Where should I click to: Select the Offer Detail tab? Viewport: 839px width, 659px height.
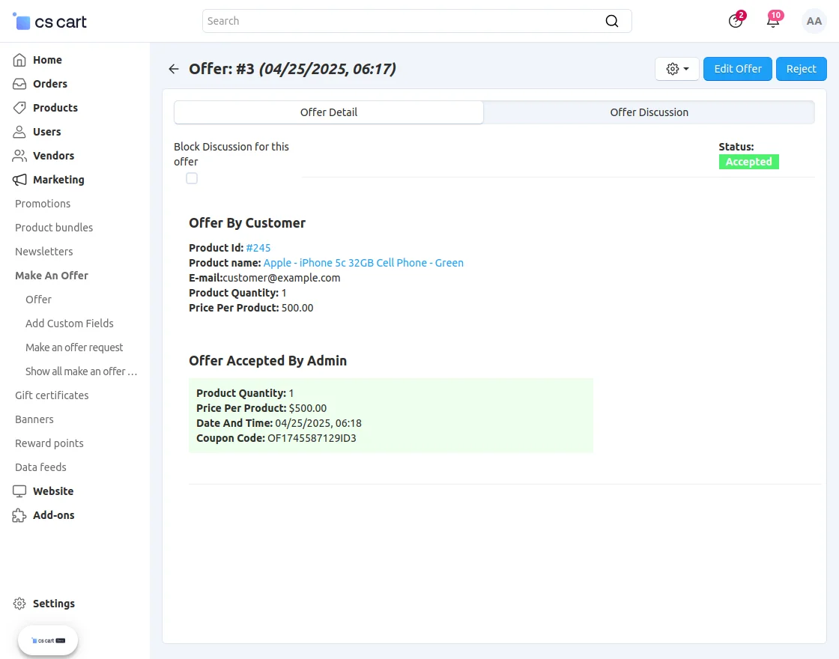tap(328, 112)
